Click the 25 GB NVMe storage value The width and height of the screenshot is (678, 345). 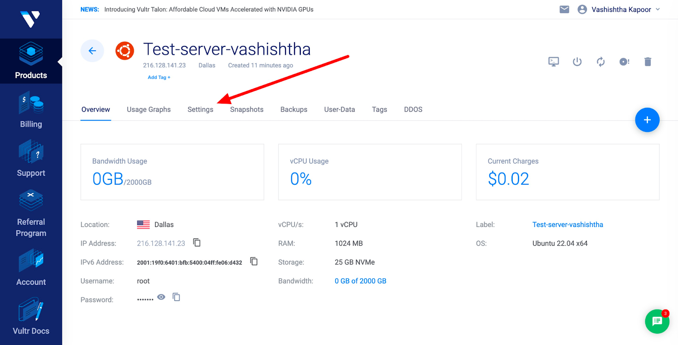355,262
